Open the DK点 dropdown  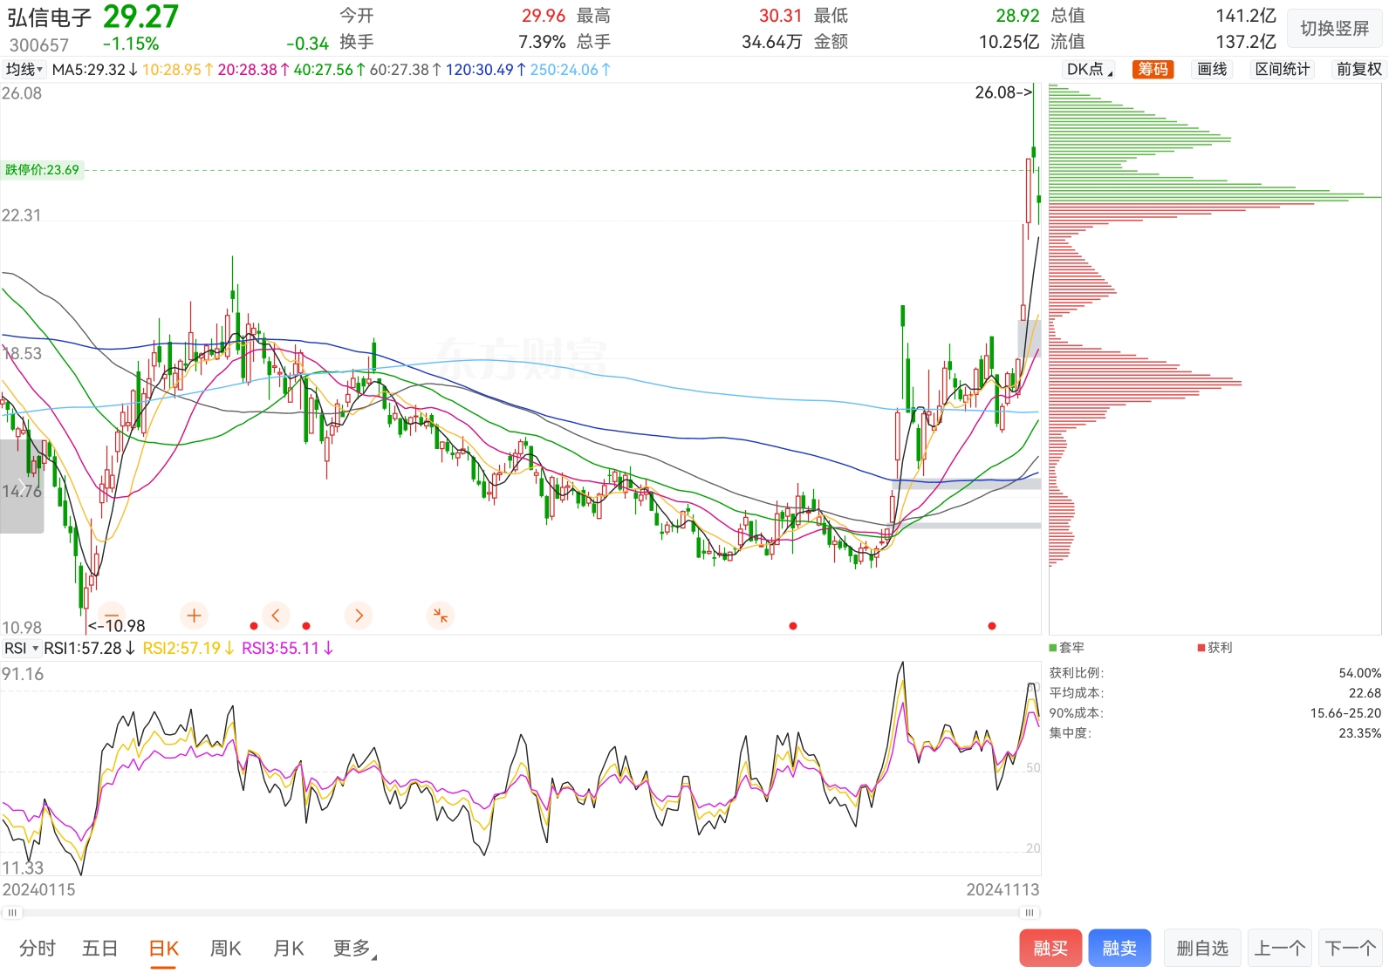coord(1089,69)
